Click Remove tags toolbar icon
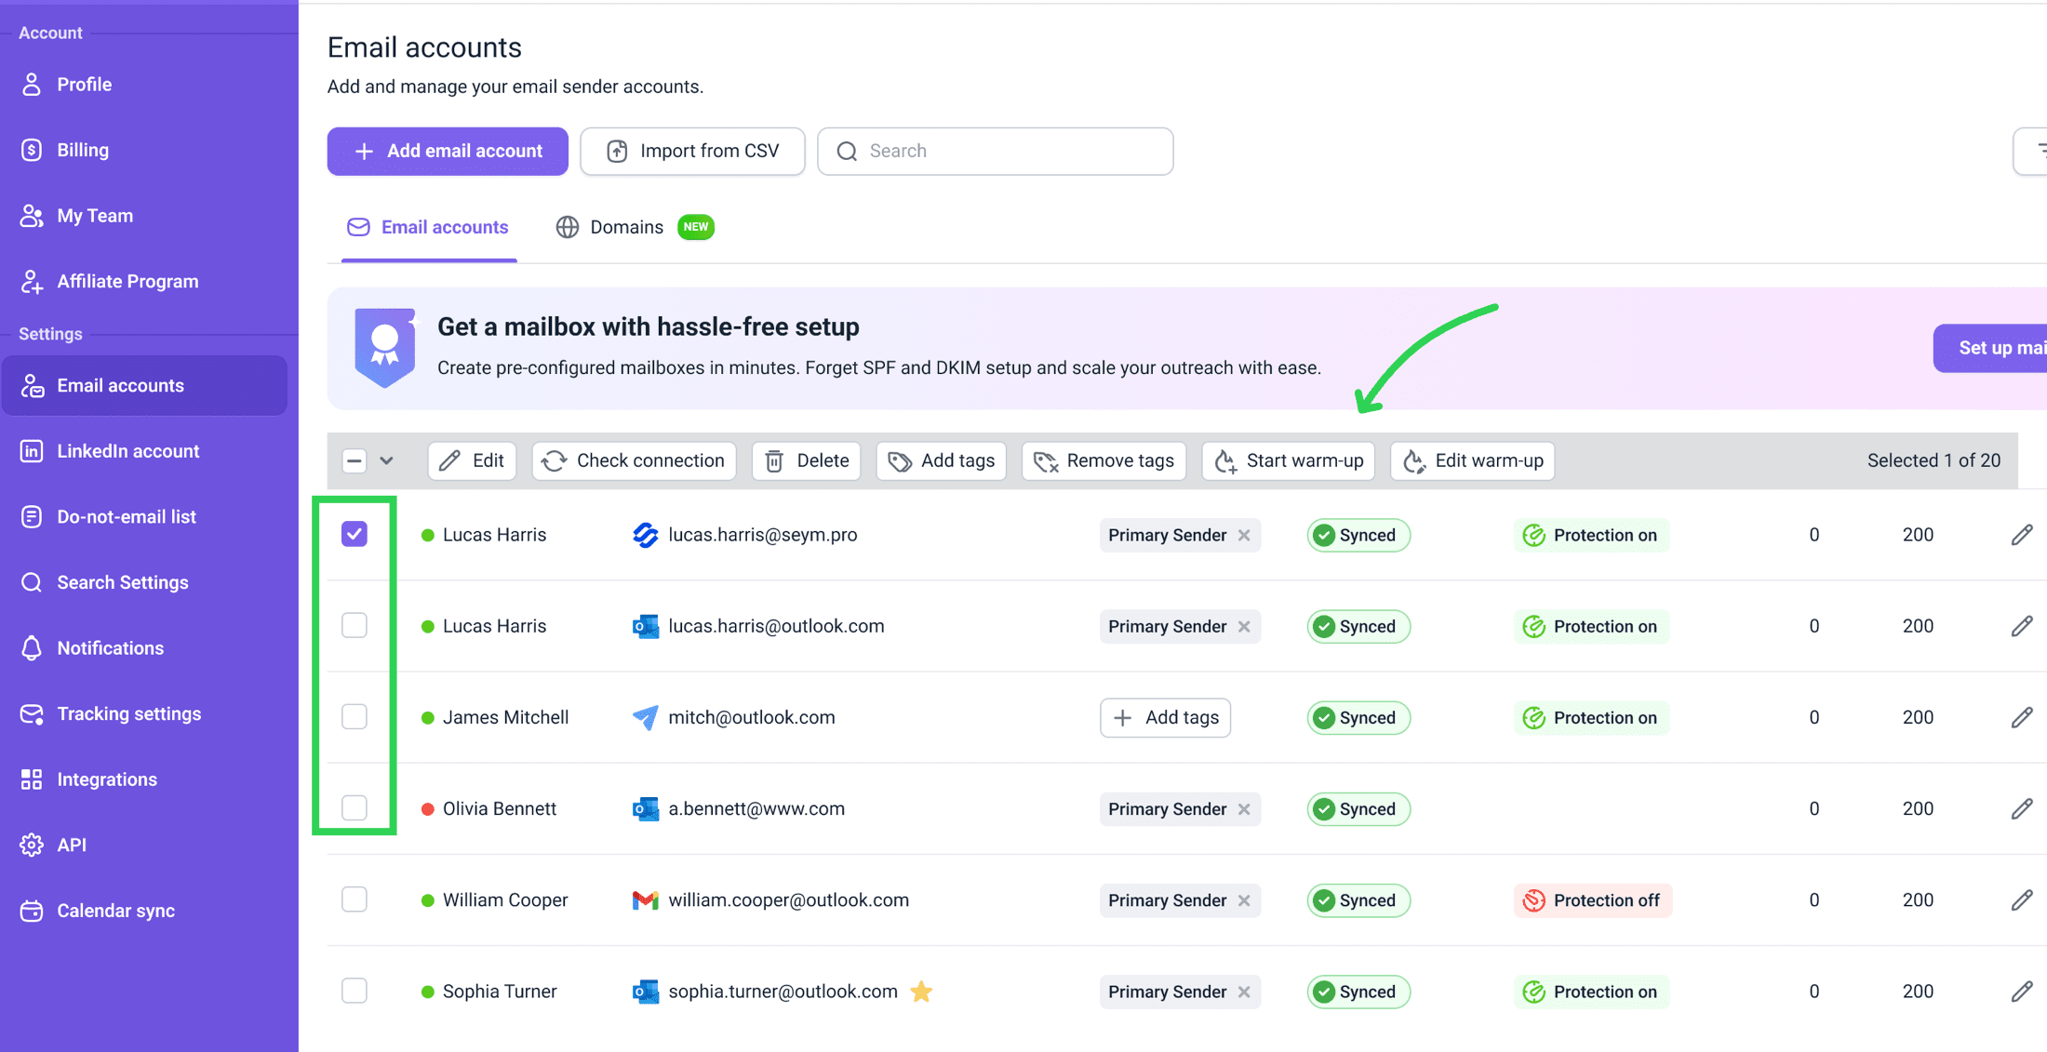 pos(1046,461)
